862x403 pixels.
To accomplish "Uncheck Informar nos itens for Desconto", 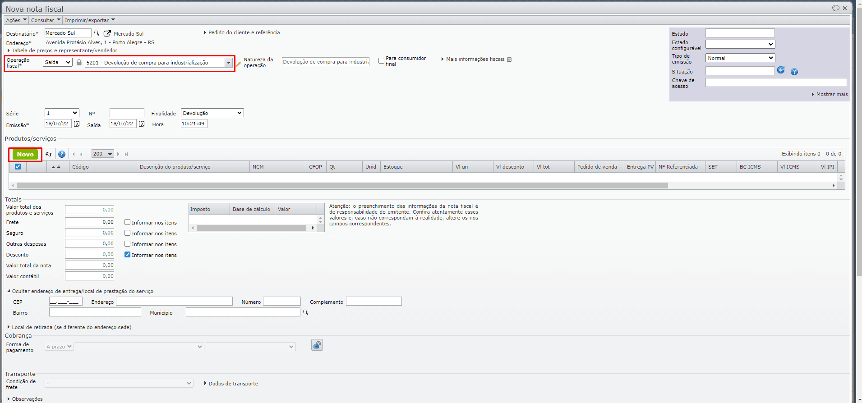I will click(x=128, y=255).
